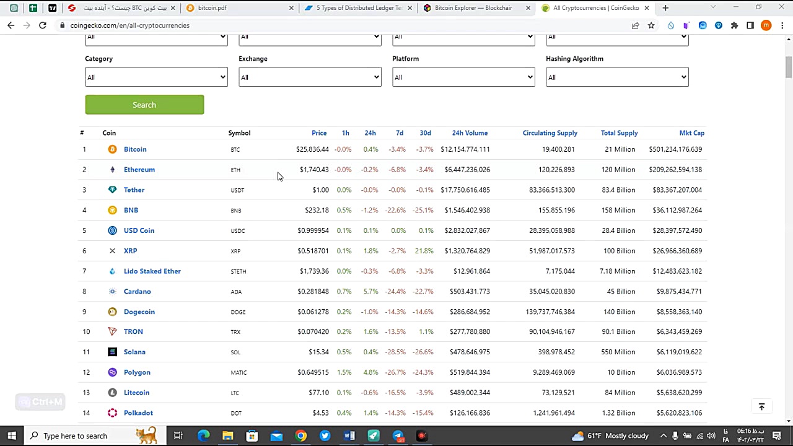This screenshot has width=793, height=446.
Task: Open Telegram from taskbar
Action: click(398, 435)
